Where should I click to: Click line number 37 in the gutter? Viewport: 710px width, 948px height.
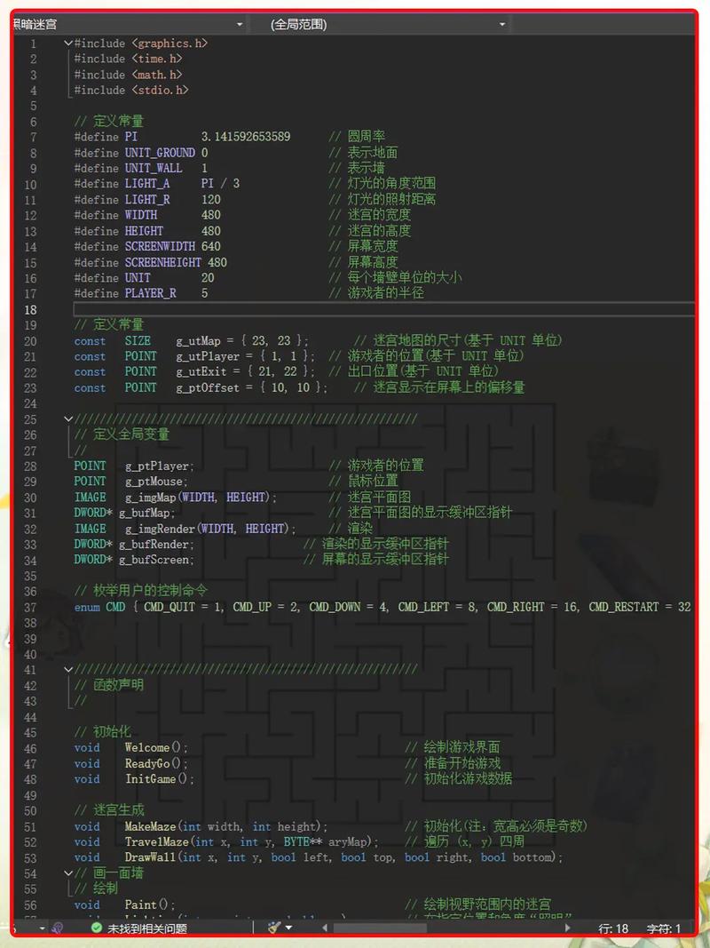coord(31,607)
